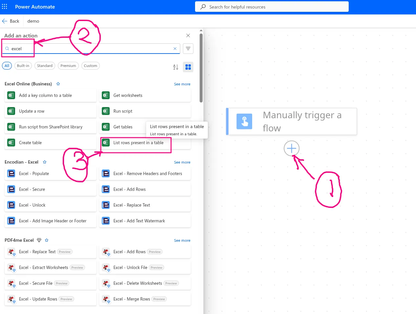Switch to grid view layout

[x=188, y=67]
